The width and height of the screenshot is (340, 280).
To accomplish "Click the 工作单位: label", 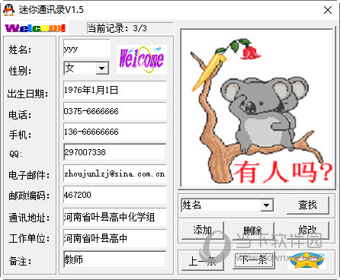I will [x=29, y=238].
